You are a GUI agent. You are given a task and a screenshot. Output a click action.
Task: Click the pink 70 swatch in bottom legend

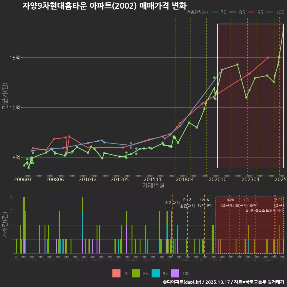point(116,273)
